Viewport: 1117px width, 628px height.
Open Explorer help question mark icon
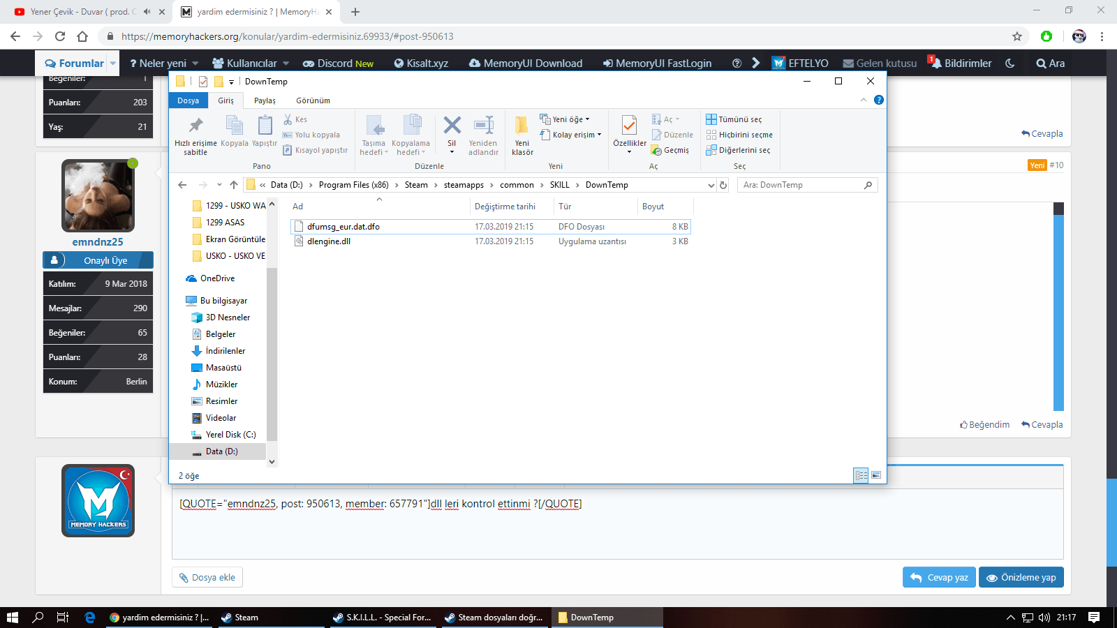click(x=879, y=100)
